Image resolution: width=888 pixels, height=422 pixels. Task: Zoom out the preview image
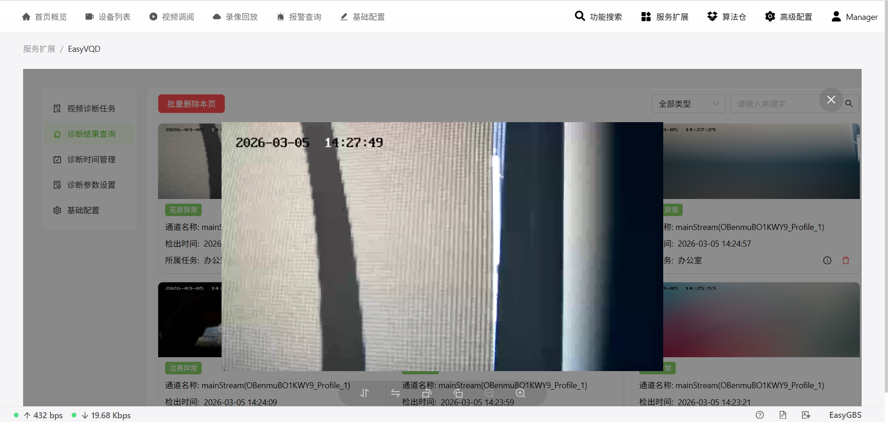point(489,393)
